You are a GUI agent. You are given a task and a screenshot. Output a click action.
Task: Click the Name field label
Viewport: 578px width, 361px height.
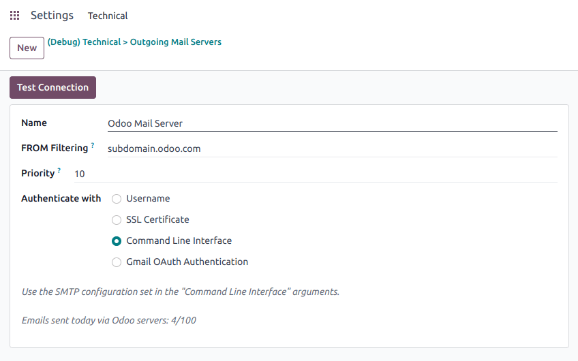point(34,123)
